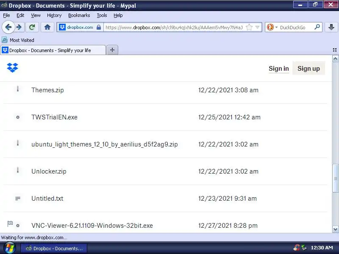Image resolution: width=339 pixels, height=254 pixels.
Task: Click the VNC-Viewer exe gear icon
Action: 18,226
